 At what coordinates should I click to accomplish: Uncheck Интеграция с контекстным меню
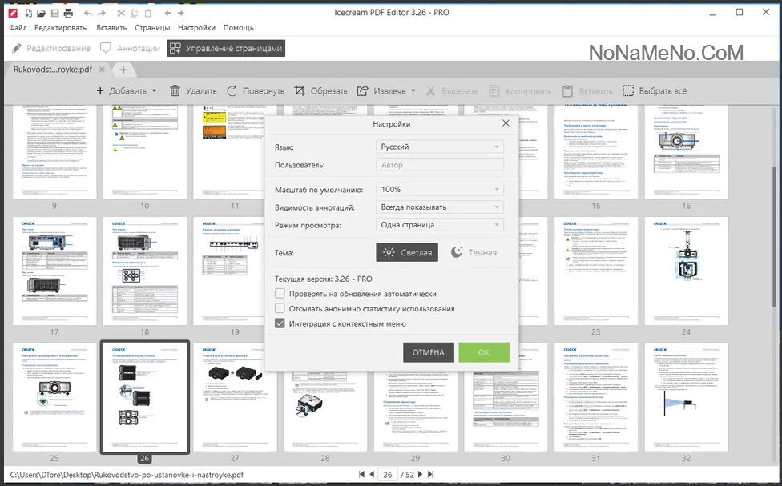pyautogui.click(x=280, y=323)
